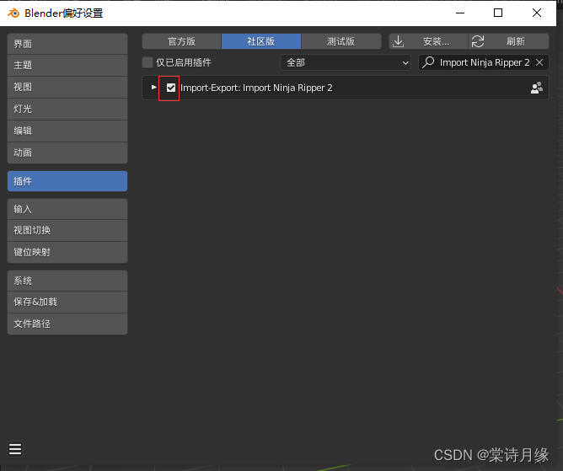The height and width of the screenshot is (471, 563).
Task: Open the 系统 preferences section
Action: coord(67,281)
